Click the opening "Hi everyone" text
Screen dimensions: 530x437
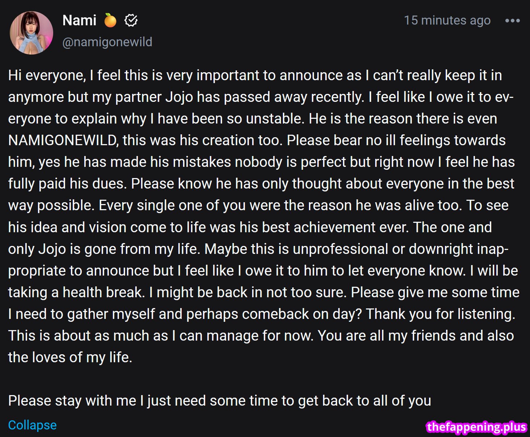point(47,75)
